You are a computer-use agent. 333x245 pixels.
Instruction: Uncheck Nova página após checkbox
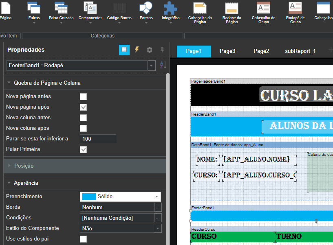[83, 107]
